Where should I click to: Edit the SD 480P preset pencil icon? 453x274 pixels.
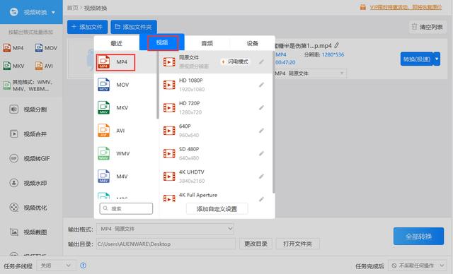tap(261, 153)
